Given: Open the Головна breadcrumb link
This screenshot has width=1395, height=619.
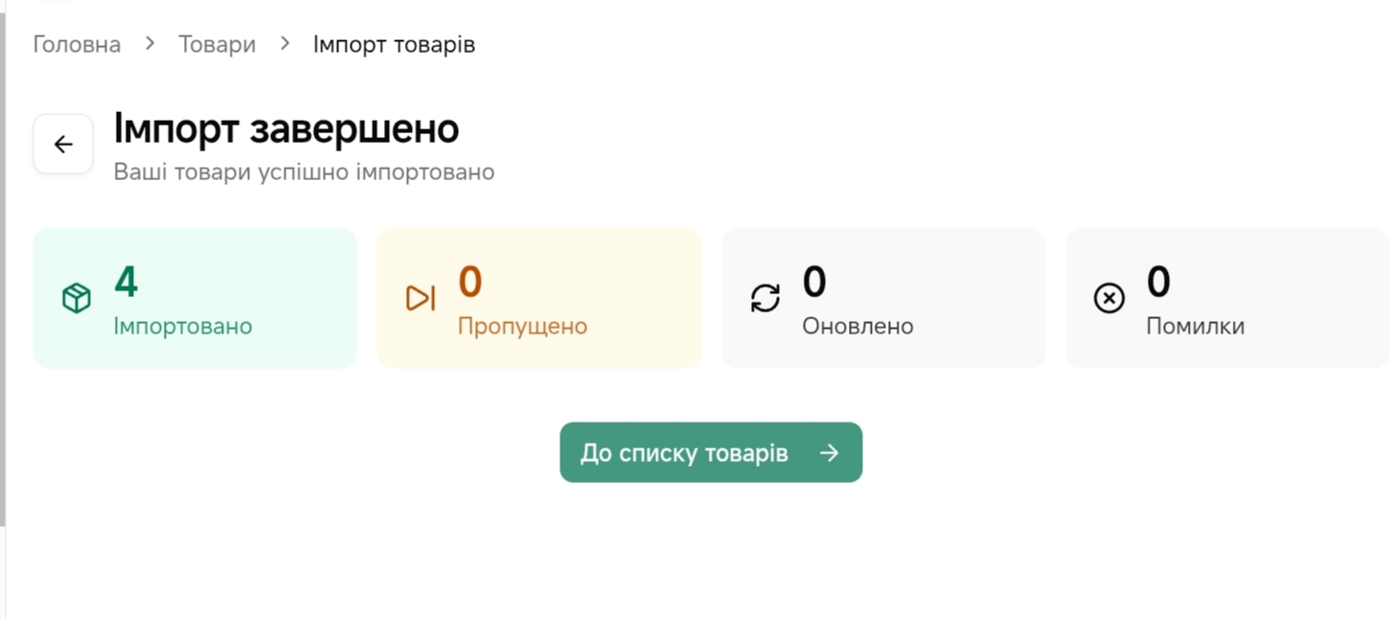Looking at the screenshot, I should click(x=77, y=45).
